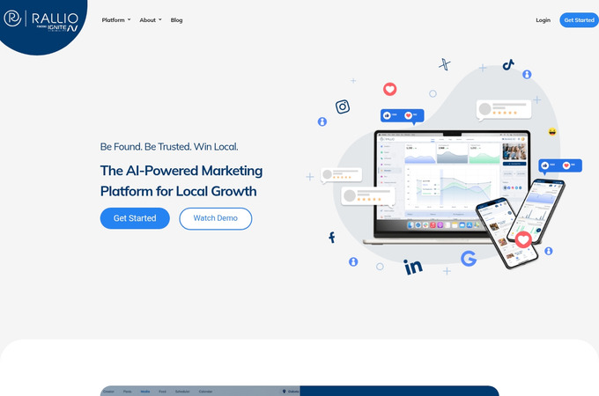The width and height of the screenshot is (599, 396).
Task: Click the Facebook f icon in the illustration
Action: tap(332, 238)
